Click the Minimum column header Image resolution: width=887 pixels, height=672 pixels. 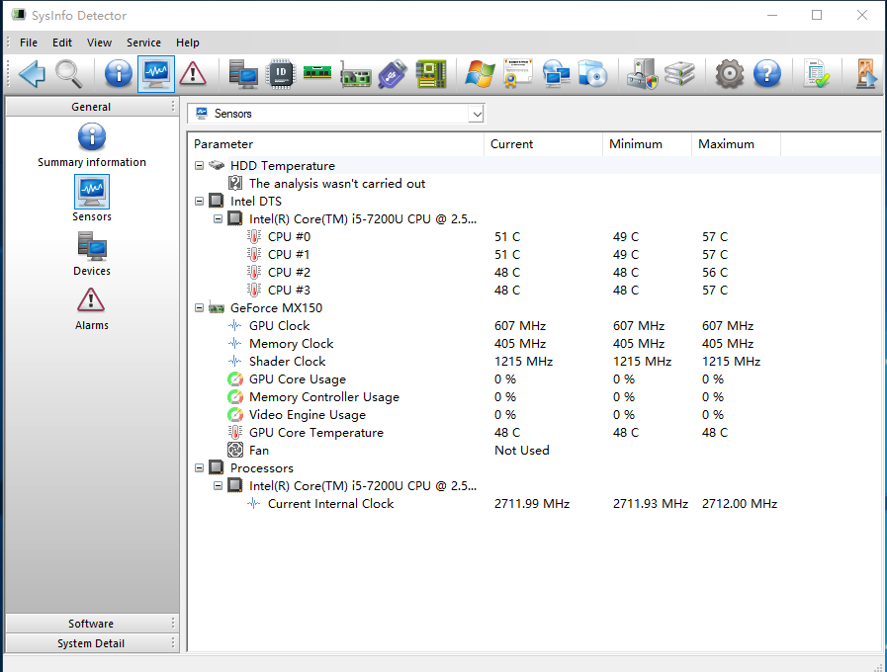pyautogui.click(x=647, y=144)
